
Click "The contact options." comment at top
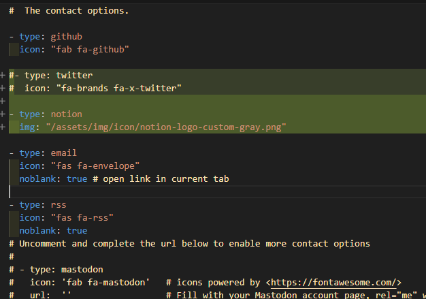click(76, 10)
